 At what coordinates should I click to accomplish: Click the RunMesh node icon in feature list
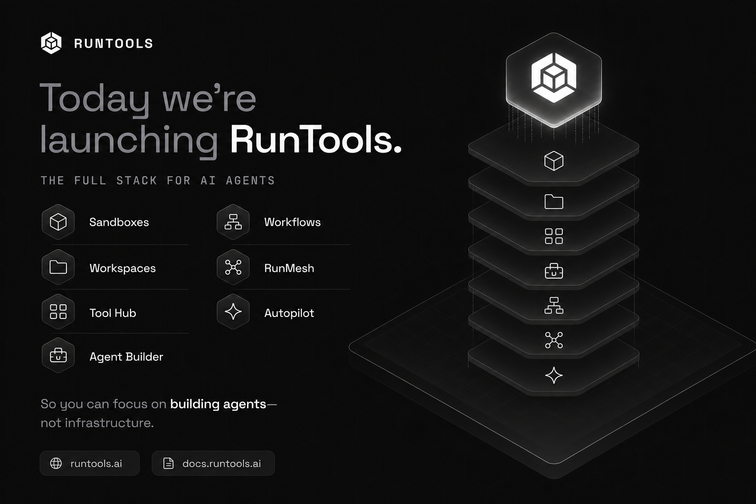(x=233, y=267)
